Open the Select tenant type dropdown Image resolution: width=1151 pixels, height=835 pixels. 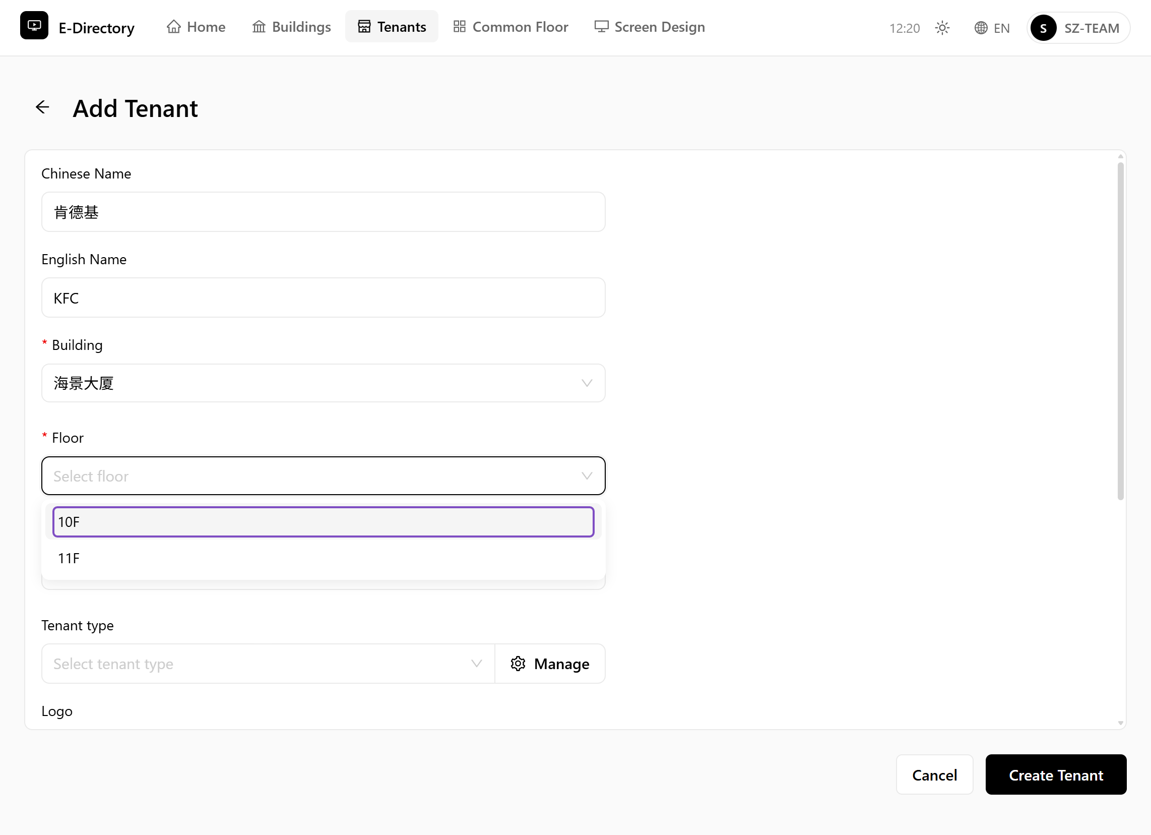coord(268,664)
